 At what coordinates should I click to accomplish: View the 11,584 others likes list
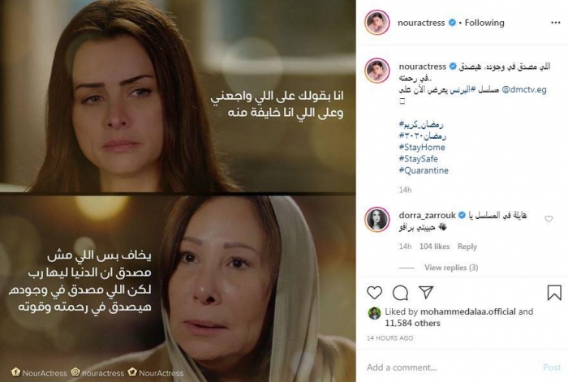pos(412,323)
